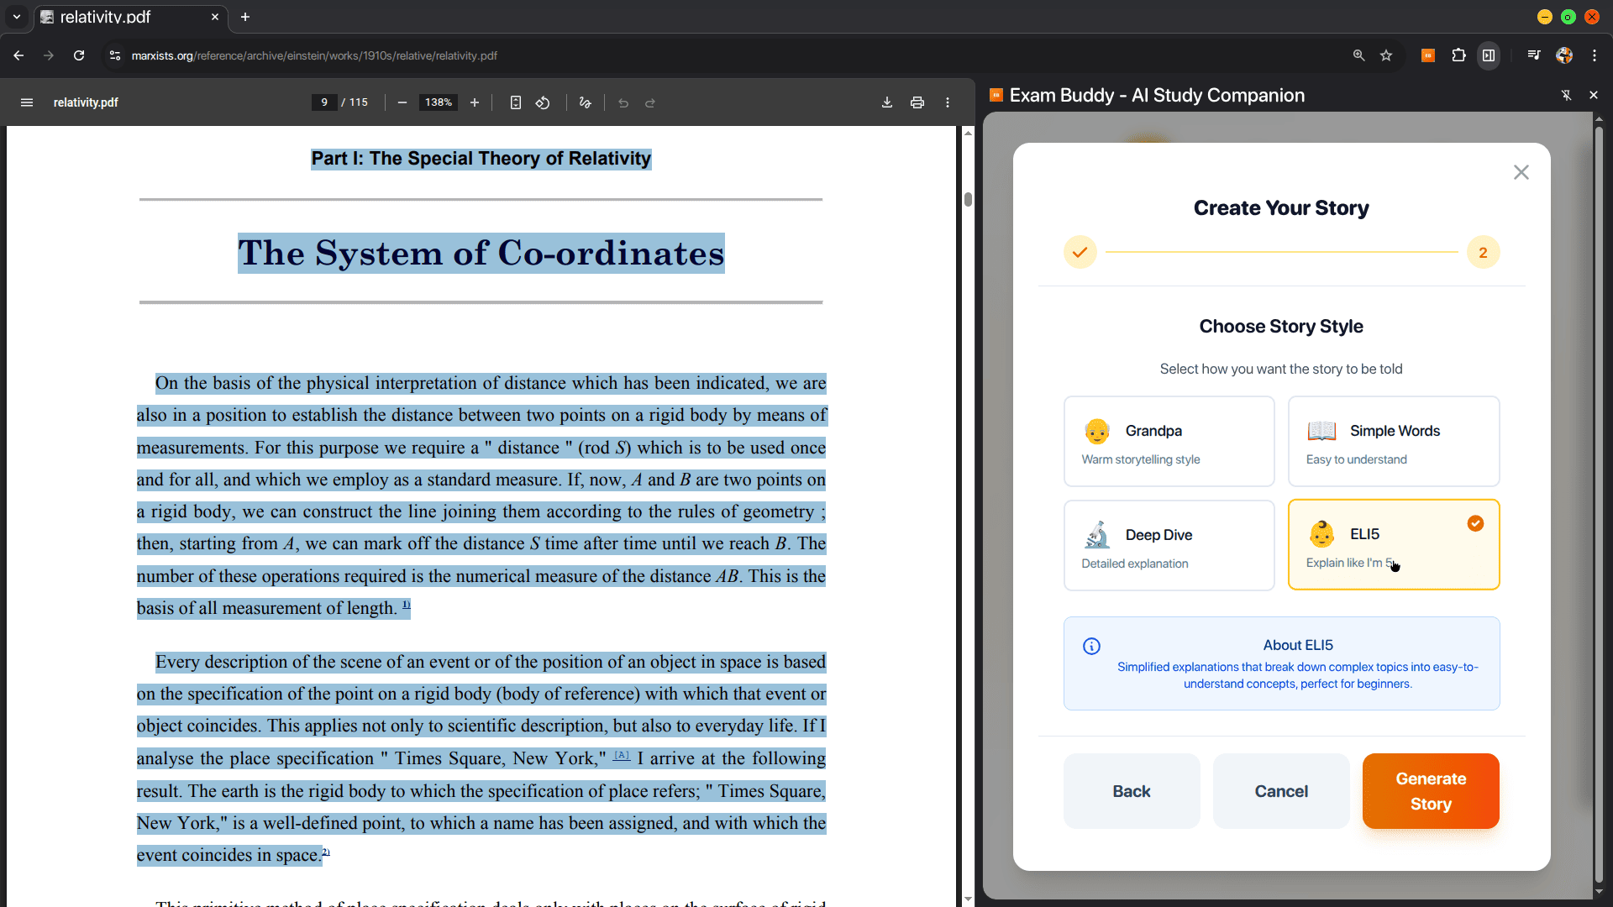Image resolution: width=1613 pixels, height=907 pixels.
Task: Pick the Deep Dive story style
Action: tap(1169, 546)
